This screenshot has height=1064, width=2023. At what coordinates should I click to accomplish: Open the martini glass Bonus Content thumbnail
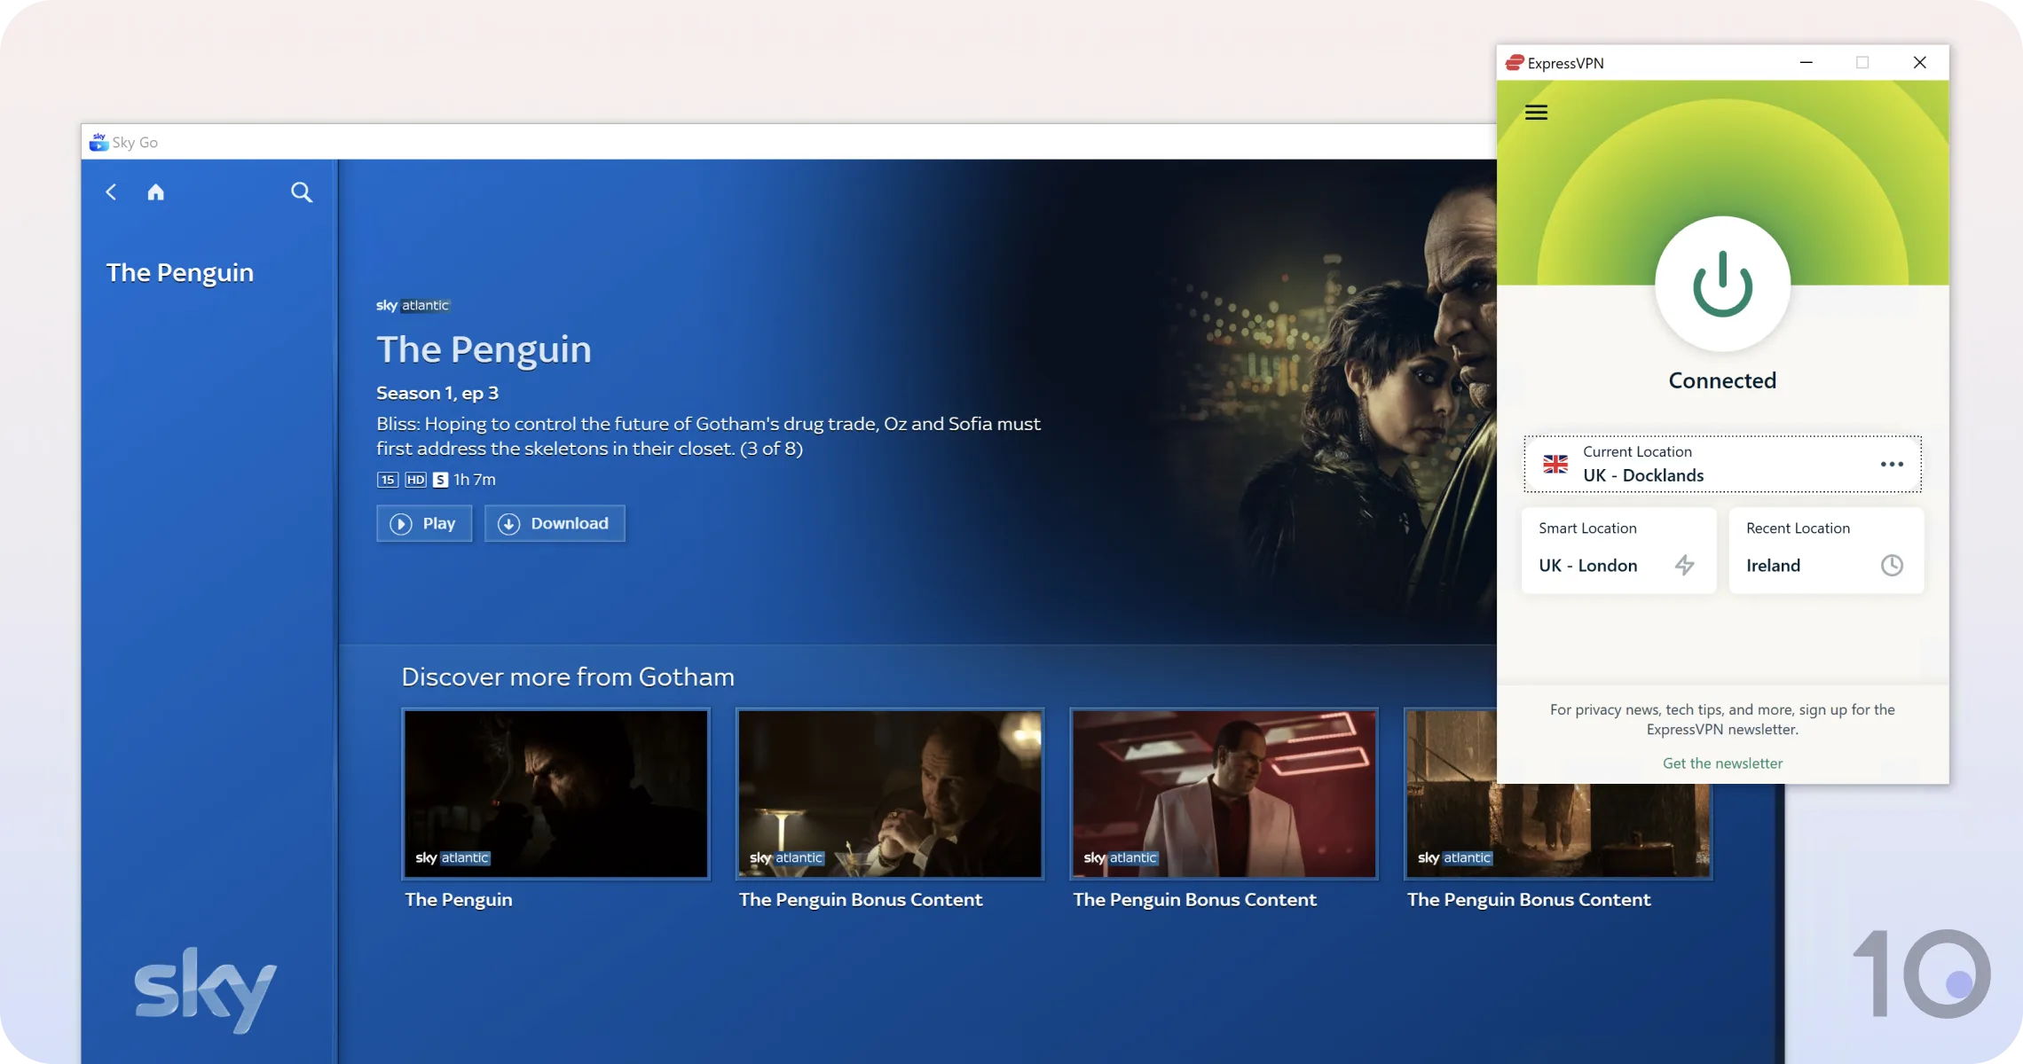(x=890, y=794)
